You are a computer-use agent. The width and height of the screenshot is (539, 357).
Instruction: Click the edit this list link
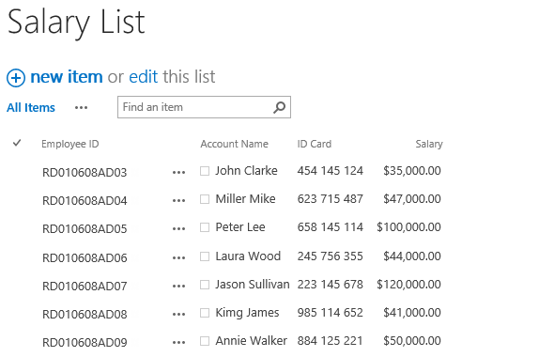coord(144,76)
